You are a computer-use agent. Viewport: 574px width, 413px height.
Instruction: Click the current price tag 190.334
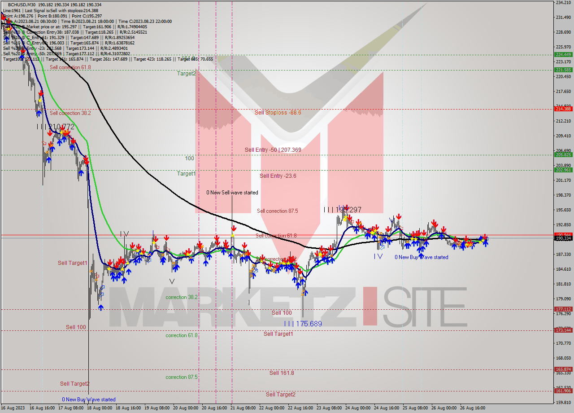563,238
